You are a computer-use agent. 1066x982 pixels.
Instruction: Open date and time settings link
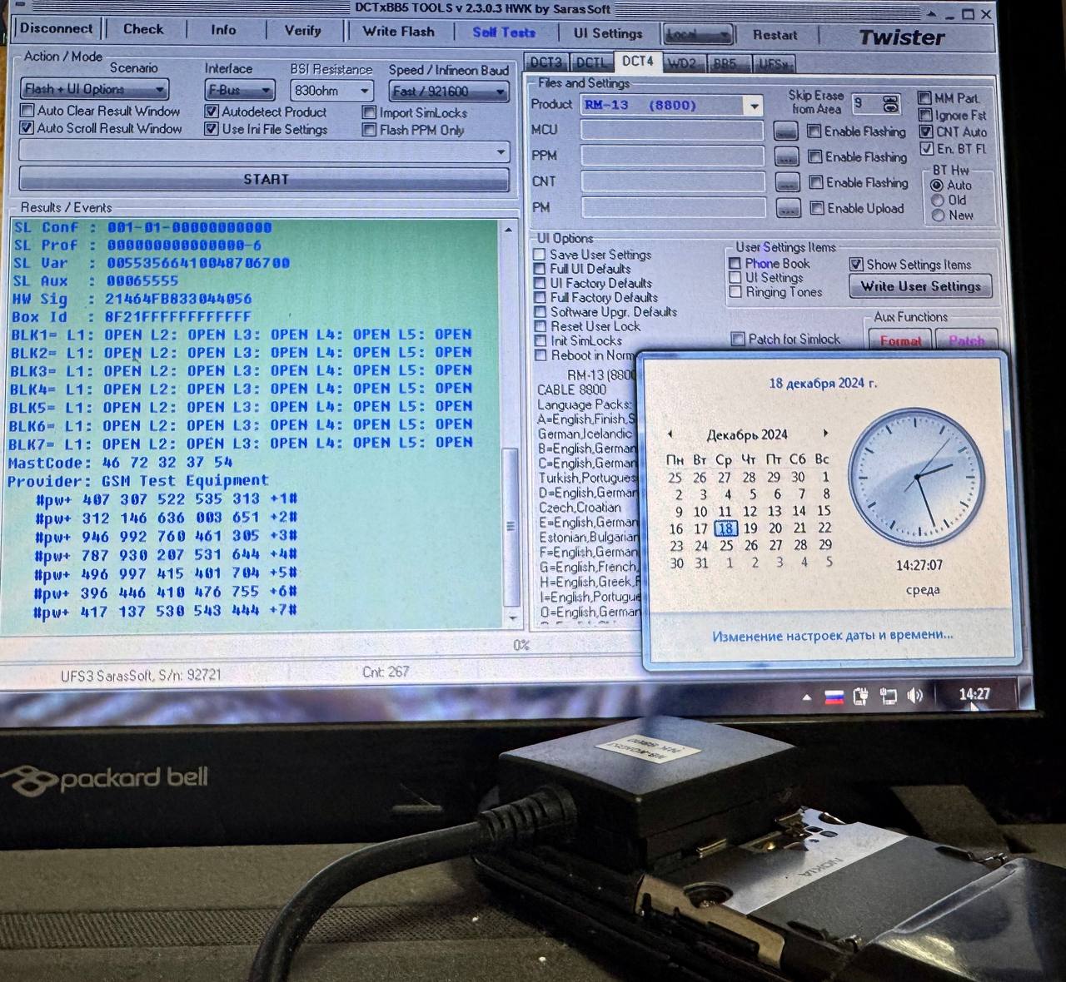[833, 635]
